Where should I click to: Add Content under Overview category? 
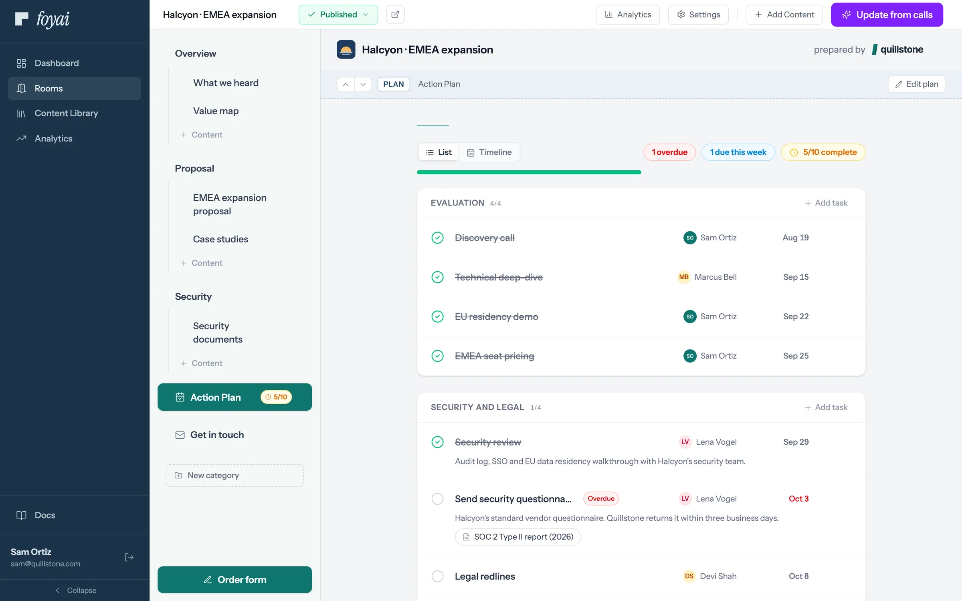pyautogui.click(x=202, y=135)
